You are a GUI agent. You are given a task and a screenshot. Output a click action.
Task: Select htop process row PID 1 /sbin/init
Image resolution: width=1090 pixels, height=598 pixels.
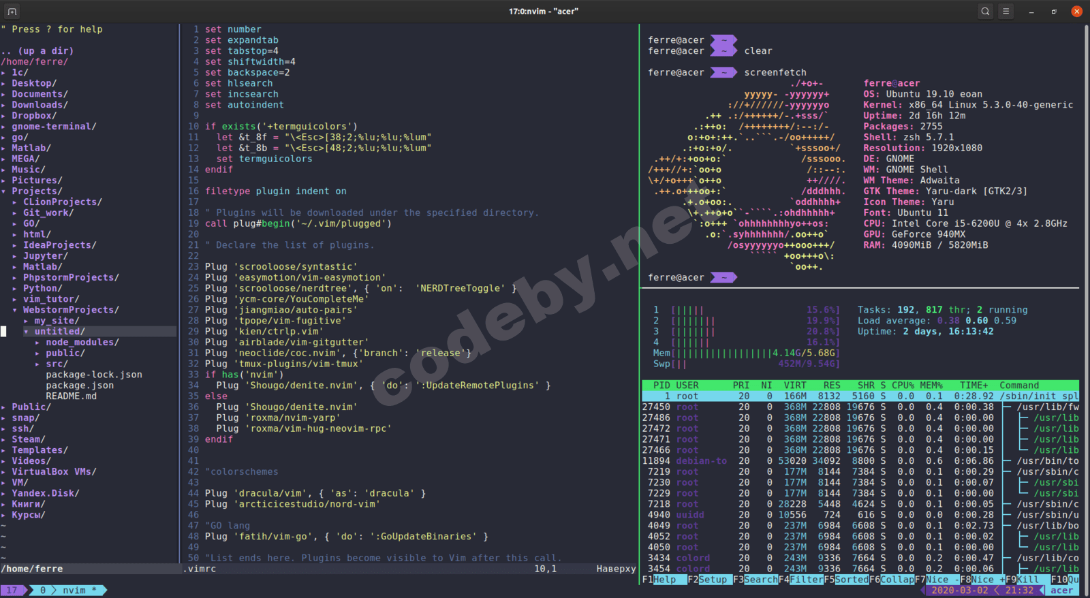coord(860,396)
